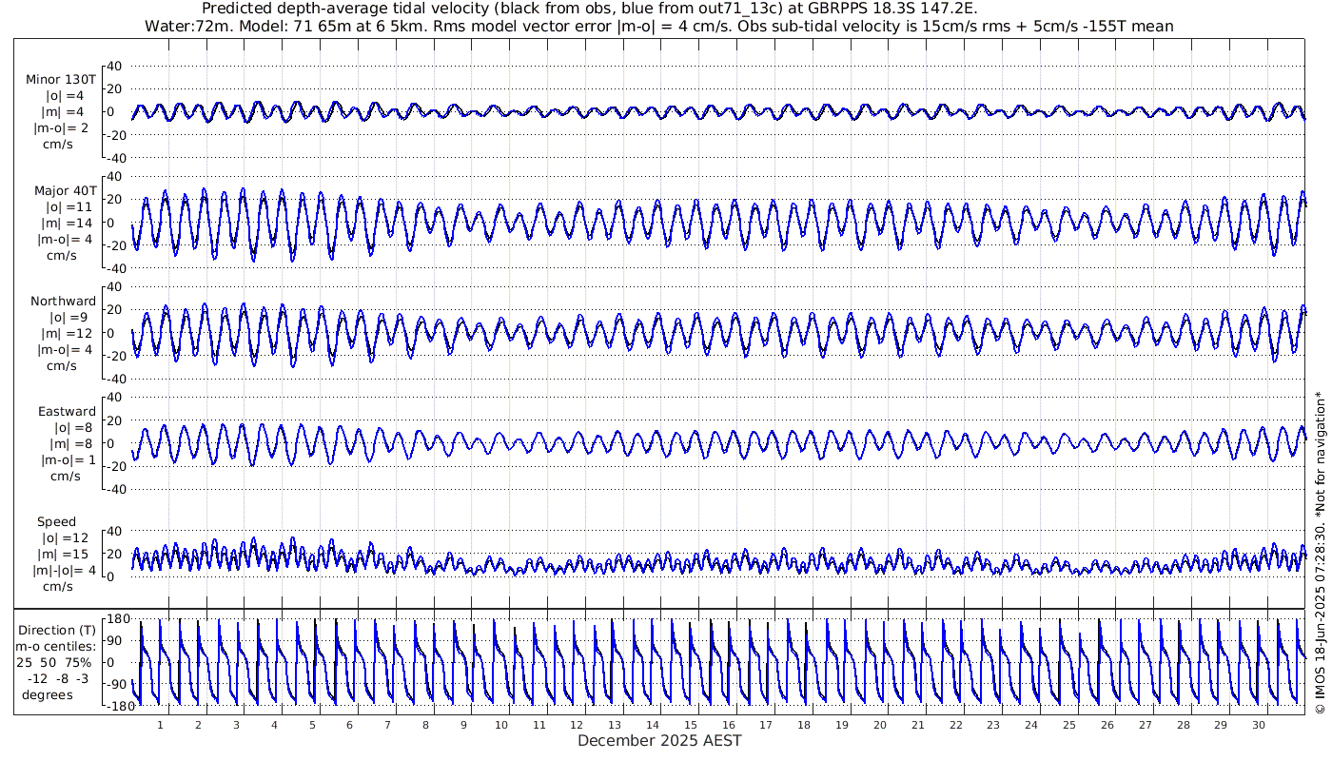
Task: Click the -180 tick on the Direction axis
Action: coord(115,706)
